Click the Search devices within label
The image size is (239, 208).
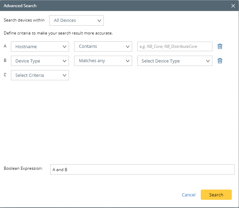[24, 20]
